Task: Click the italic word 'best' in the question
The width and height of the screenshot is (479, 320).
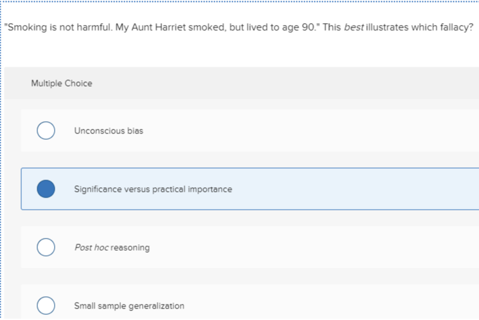Action: point(353,28)
